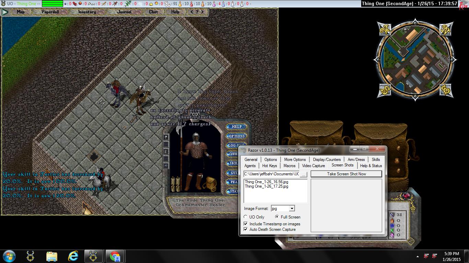469x263 pixels.
Task: Click the OPTIONS button on the paperdoll
Action: 237,136
